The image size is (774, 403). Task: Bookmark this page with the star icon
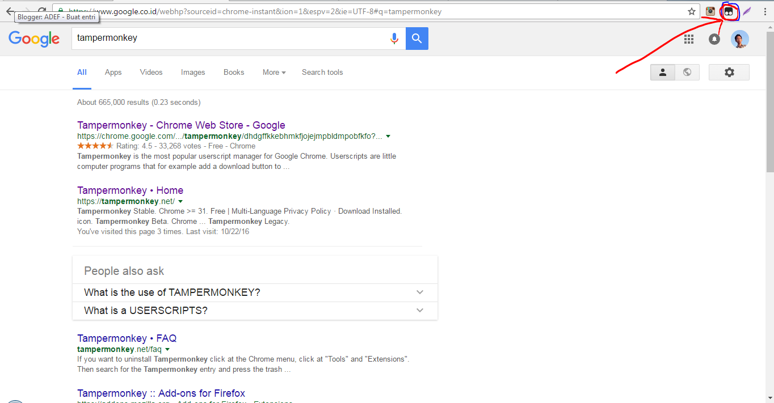coord(692,11)
